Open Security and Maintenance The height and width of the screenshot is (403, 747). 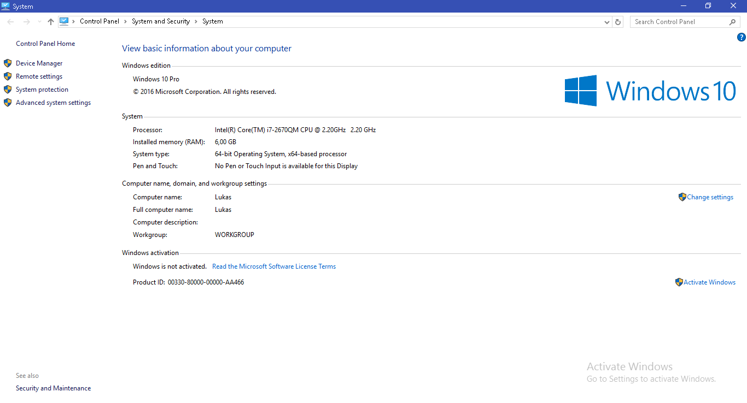[x=54, y=388]
